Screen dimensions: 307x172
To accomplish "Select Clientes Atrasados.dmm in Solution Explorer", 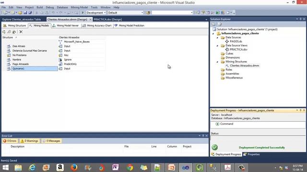I will point(244,66).
